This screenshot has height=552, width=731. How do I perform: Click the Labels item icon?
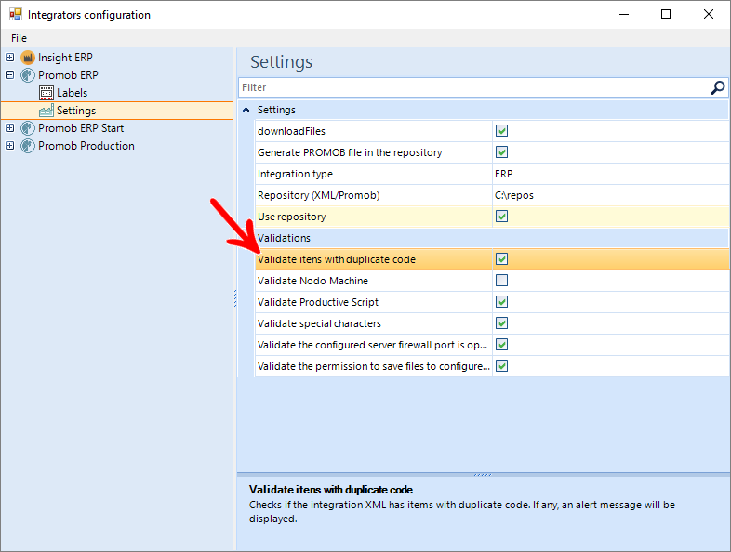pyautogui.click(x=47, y=93)
